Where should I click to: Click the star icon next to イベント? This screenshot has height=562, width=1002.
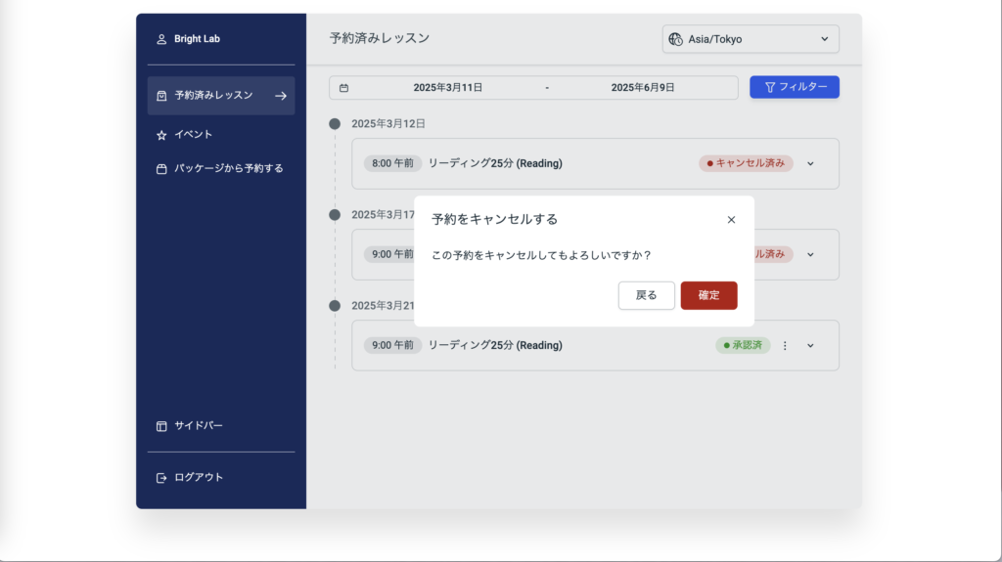(161, 135)
